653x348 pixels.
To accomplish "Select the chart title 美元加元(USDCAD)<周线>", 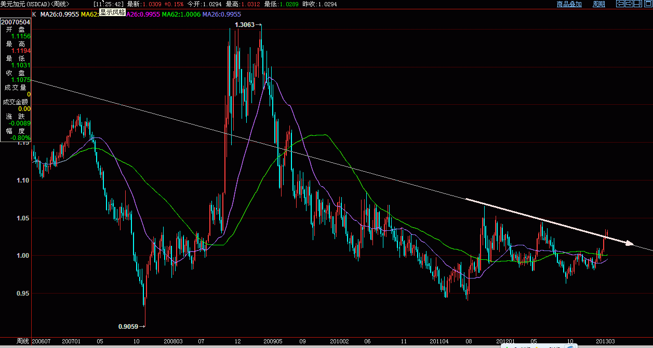I will (35, 4).
